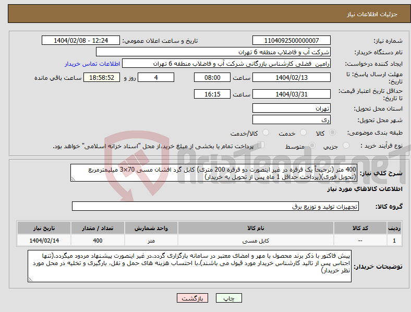Click the کد کالا column header
Screen dimensions: 411x312
pyautogui.click(x=360, y=228)
